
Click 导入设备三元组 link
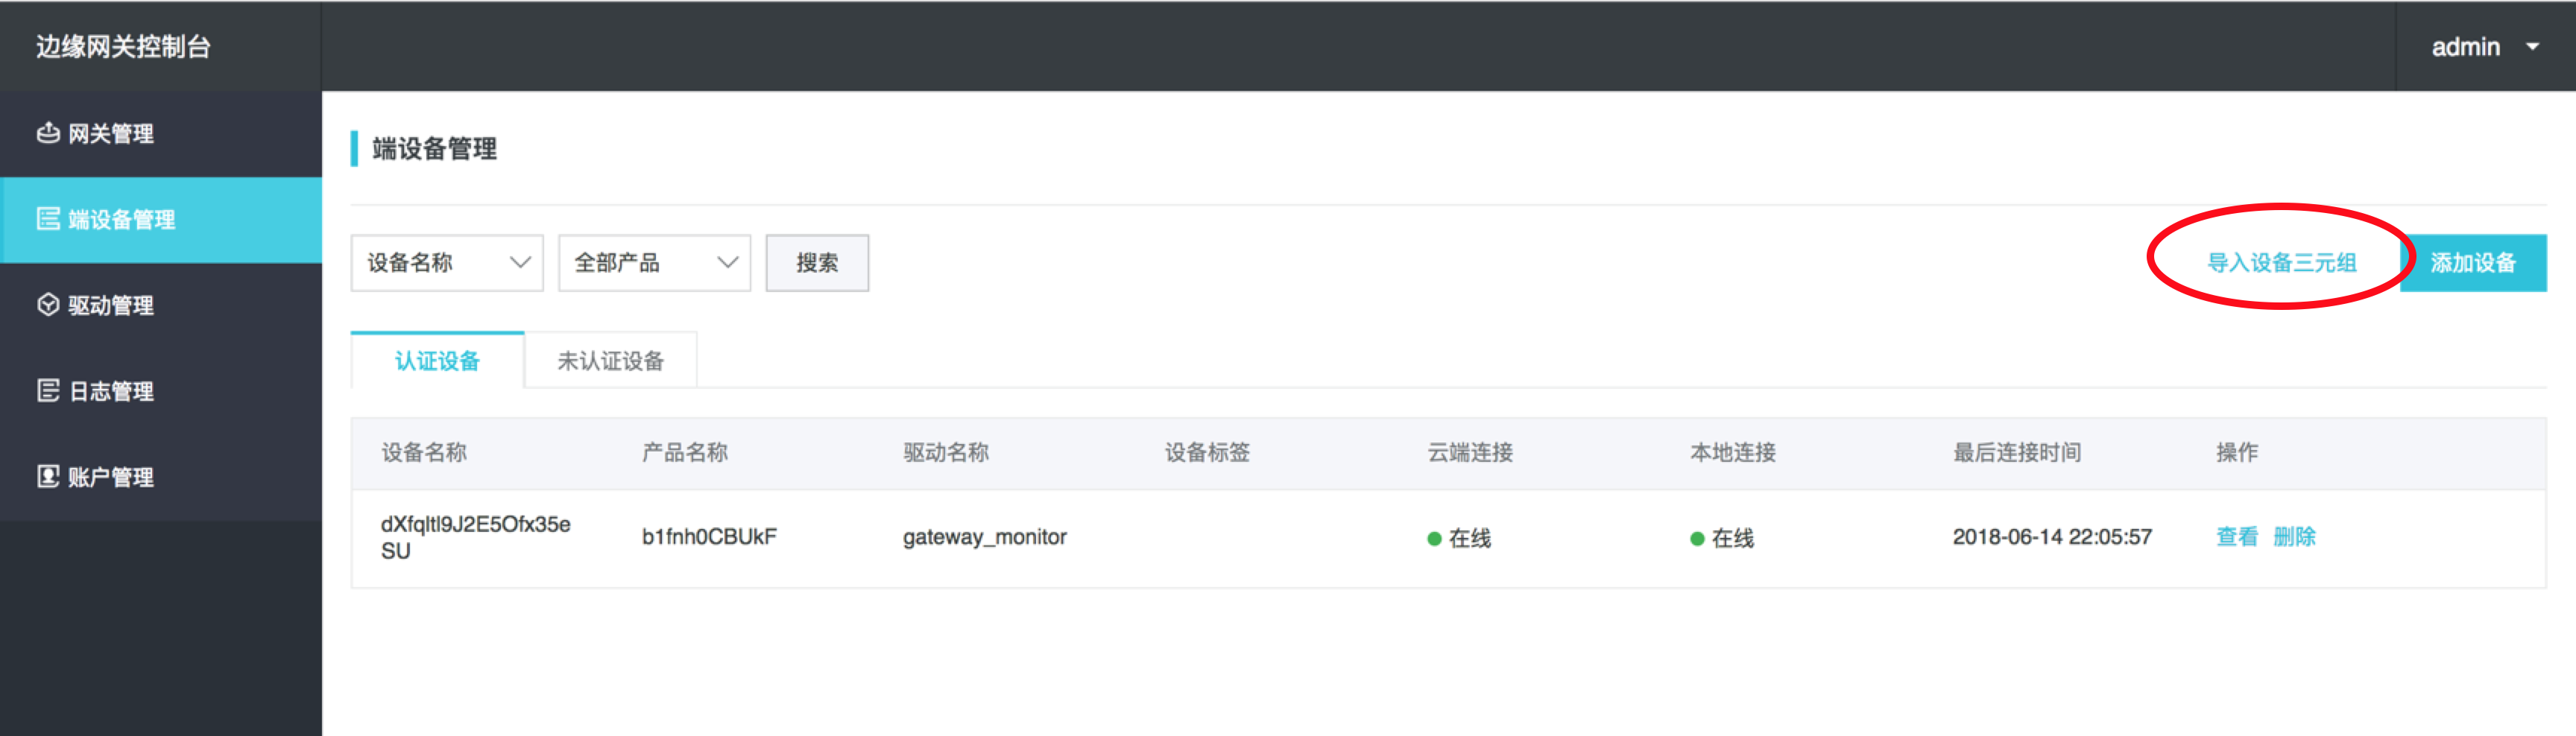point(2281,263)
